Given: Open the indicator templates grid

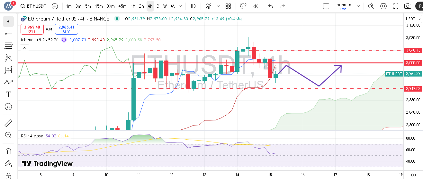Looking at the screenshot, I should [228, 6].
